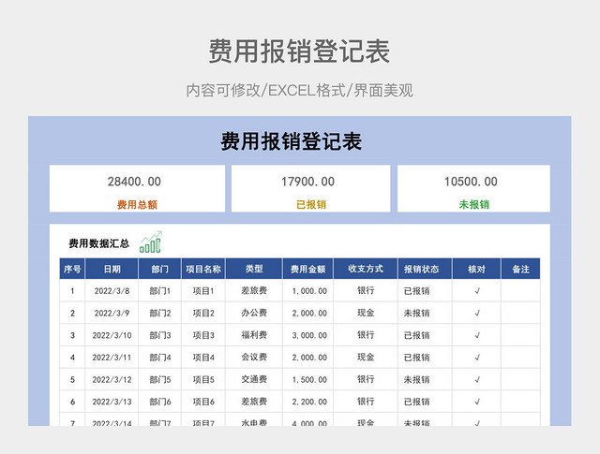Click the 费用金额 column header
This screenshot has height=454, width=600.
(x=308, y=269)
